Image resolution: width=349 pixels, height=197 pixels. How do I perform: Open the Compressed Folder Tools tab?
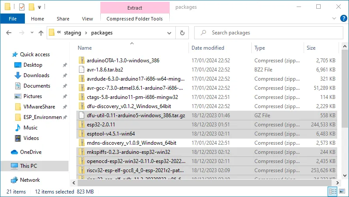pos(135,19)
